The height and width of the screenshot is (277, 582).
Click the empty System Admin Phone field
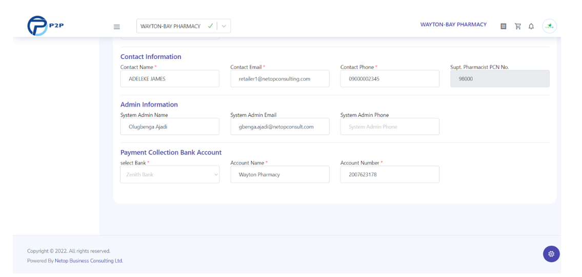pyautogui.click(x=390, y=126)
